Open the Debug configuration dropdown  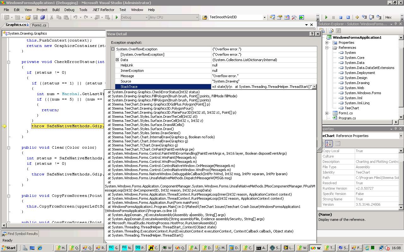tap(146, 17)
